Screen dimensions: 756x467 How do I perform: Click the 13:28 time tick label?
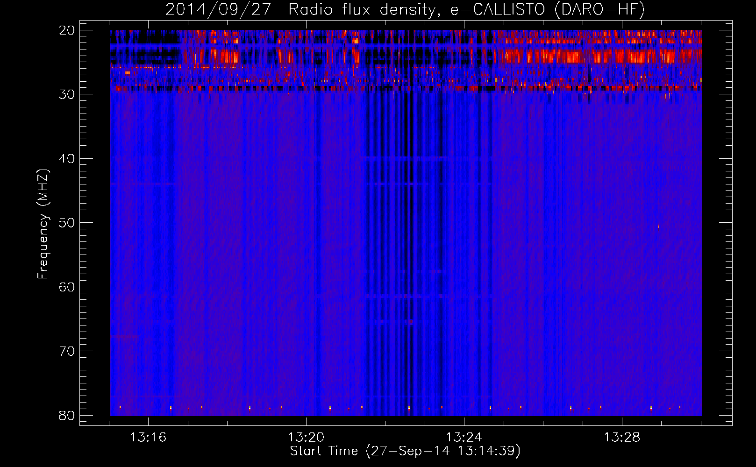(x=622, y=437)
